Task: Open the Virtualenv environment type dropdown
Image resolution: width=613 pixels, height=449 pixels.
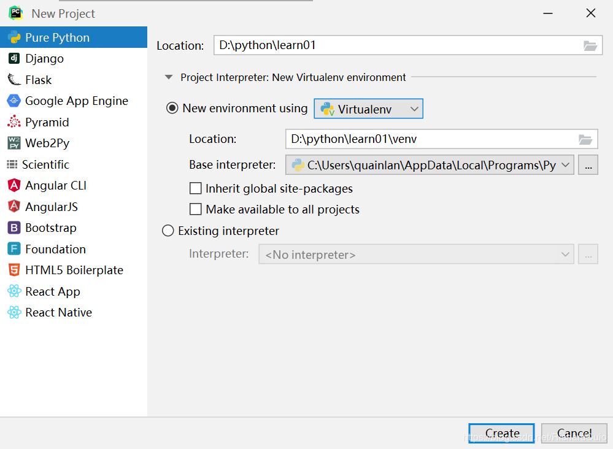Action: 369,109
